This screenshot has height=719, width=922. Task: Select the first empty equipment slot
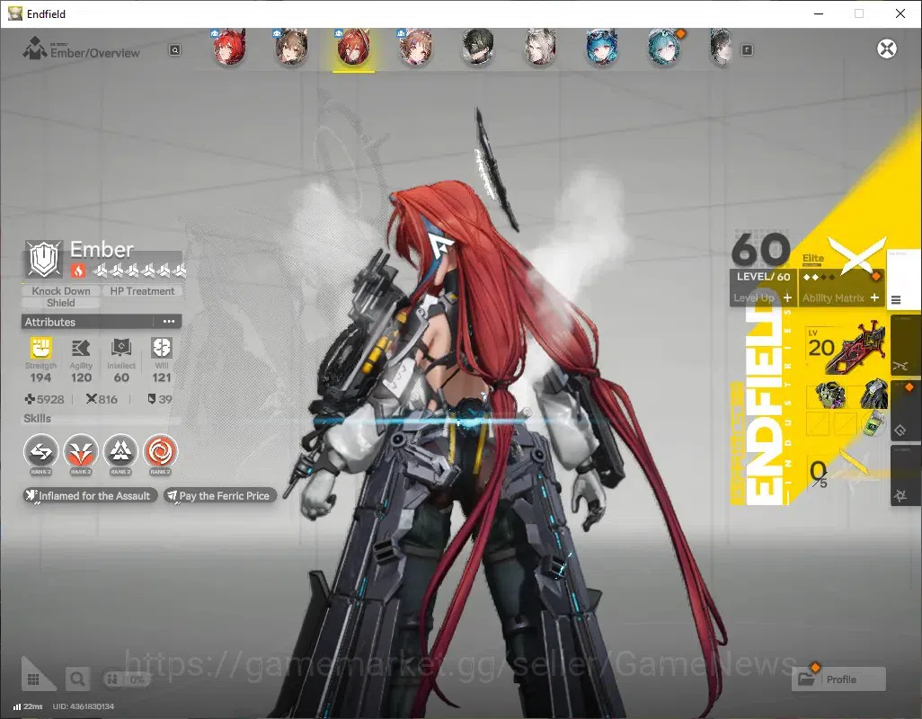(x=818, y=423)
